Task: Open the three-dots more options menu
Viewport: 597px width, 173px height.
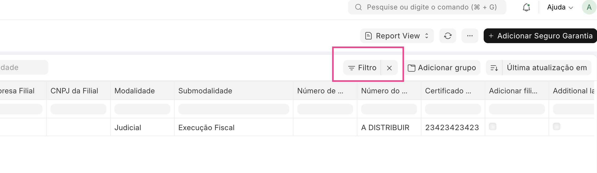Action: tap(470, 36)
